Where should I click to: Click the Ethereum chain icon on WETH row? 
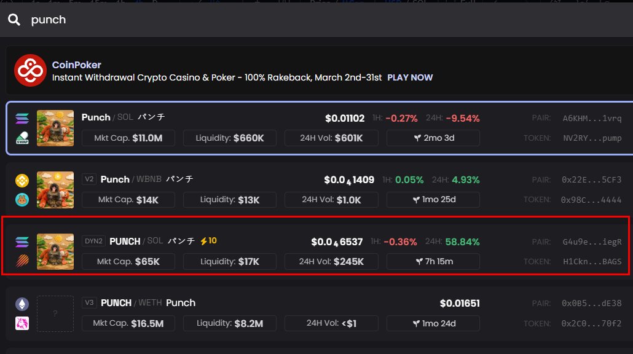[22, 304]
